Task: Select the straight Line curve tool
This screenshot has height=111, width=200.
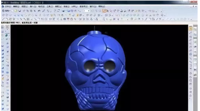Action: [4, 19]
